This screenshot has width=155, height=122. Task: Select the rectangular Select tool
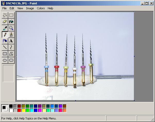click(11, 15)
